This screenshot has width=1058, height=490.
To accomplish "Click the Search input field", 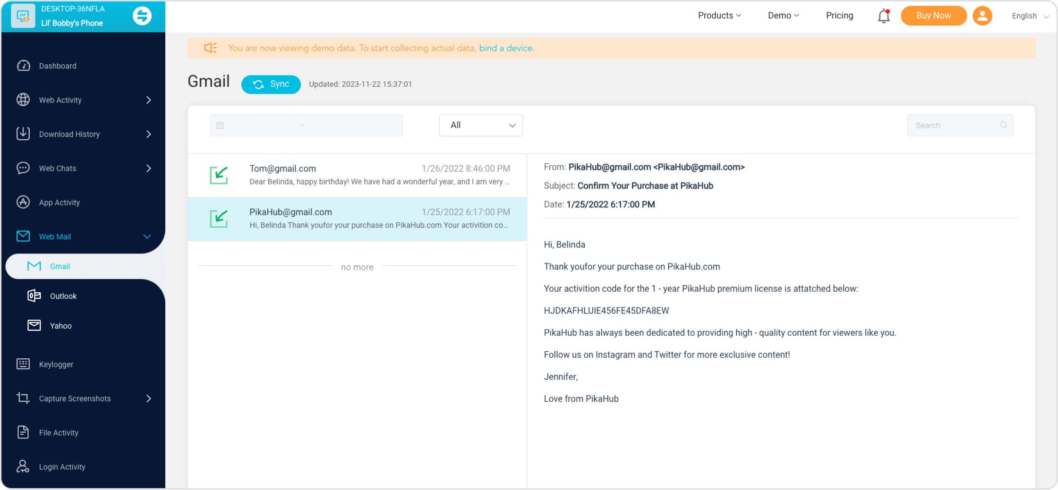I will tap(960, 125).
